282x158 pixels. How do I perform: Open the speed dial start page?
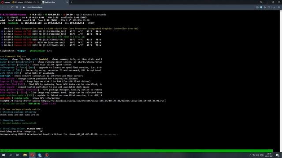point(17,7)
